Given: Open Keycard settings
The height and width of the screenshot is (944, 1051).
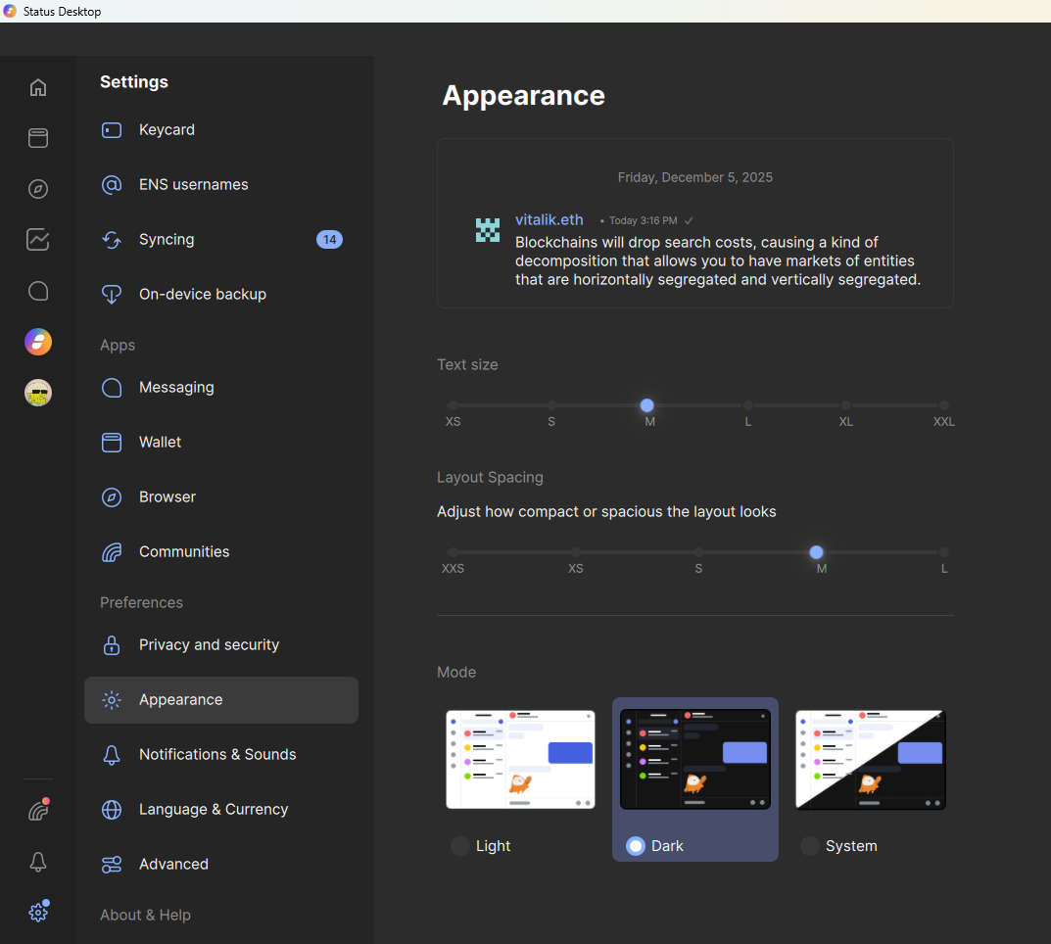Looking at the screenshot, I should [167, 130].
